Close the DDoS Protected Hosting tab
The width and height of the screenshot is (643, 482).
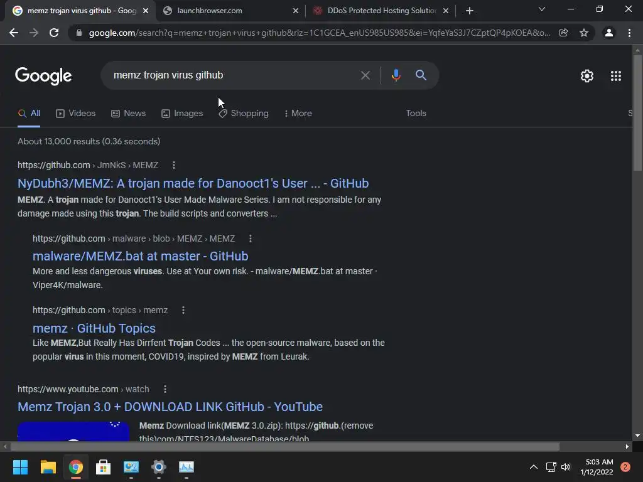coord(446,11)
